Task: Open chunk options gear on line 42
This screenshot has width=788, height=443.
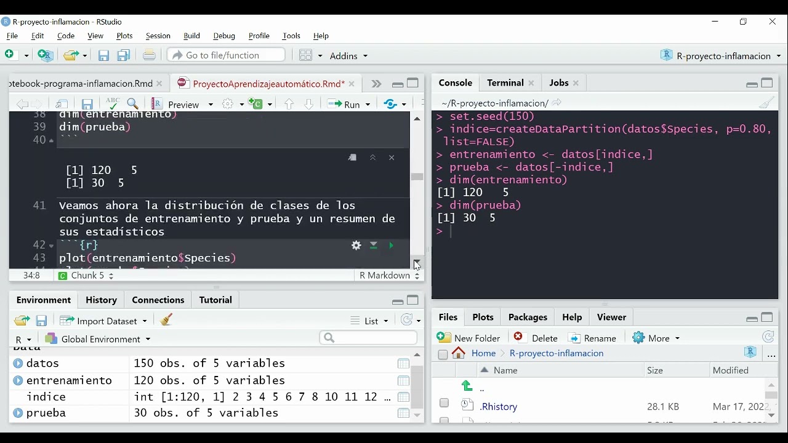Action: [356, 245]
